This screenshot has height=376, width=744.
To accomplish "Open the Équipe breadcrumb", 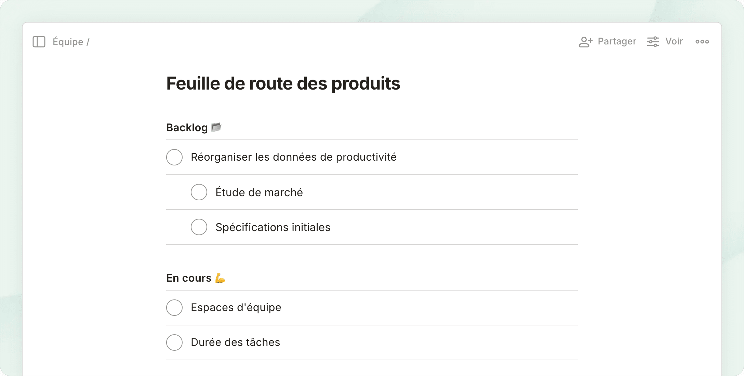I will (68, 42).
